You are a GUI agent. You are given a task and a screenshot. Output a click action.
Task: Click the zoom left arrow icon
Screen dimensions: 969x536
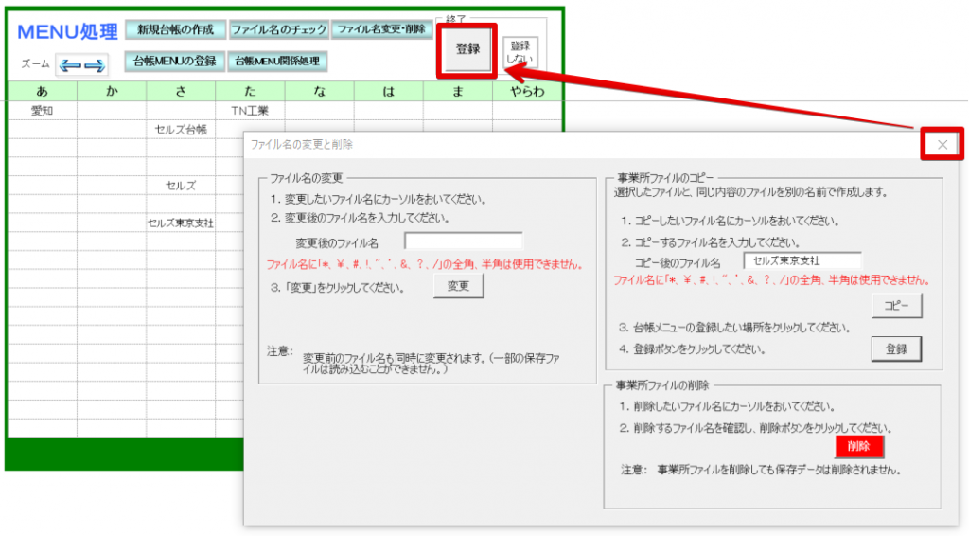click(70, 65)
